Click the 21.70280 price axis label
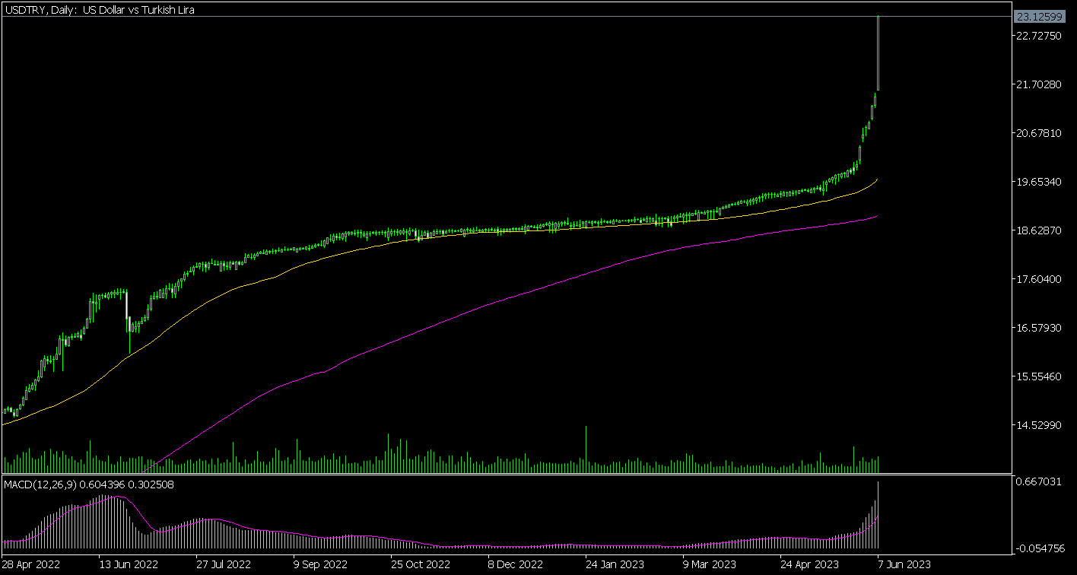 click(x=1037, y=84)
